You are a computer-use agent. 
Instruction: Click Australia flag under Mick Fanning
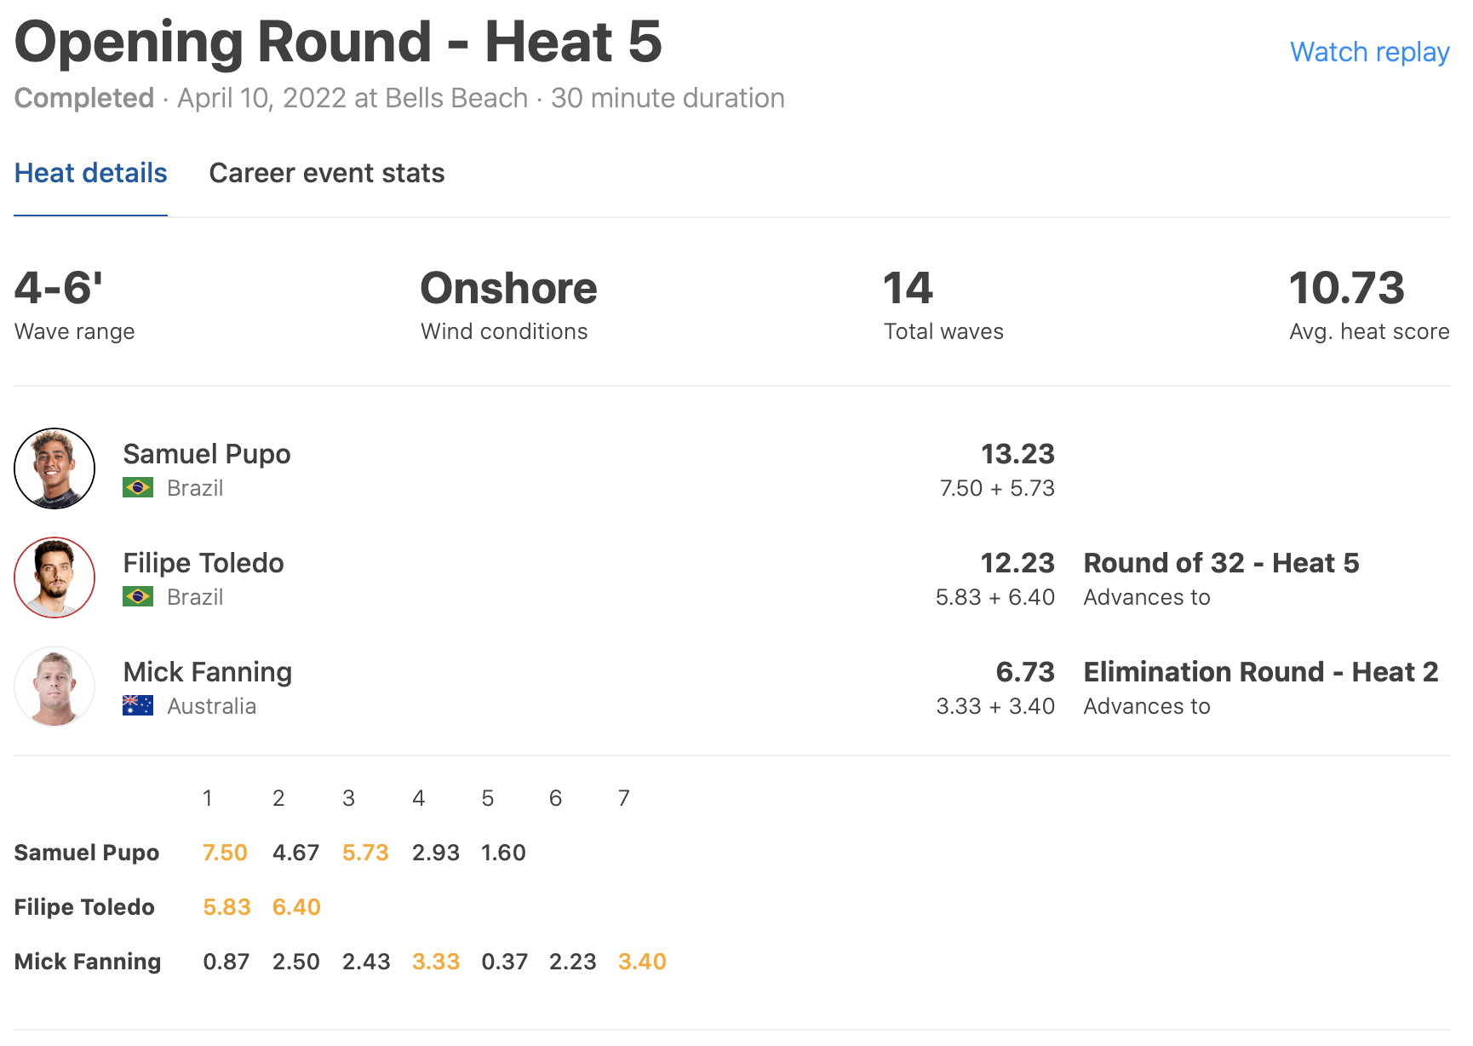pyautogui.click(x=138, y=706)
